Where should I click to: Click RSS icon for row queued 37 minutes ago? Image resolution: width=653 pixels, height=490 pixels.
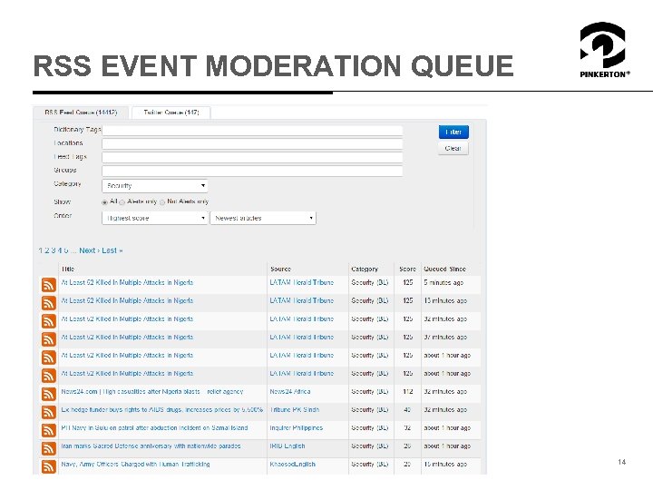click(49, 339)
